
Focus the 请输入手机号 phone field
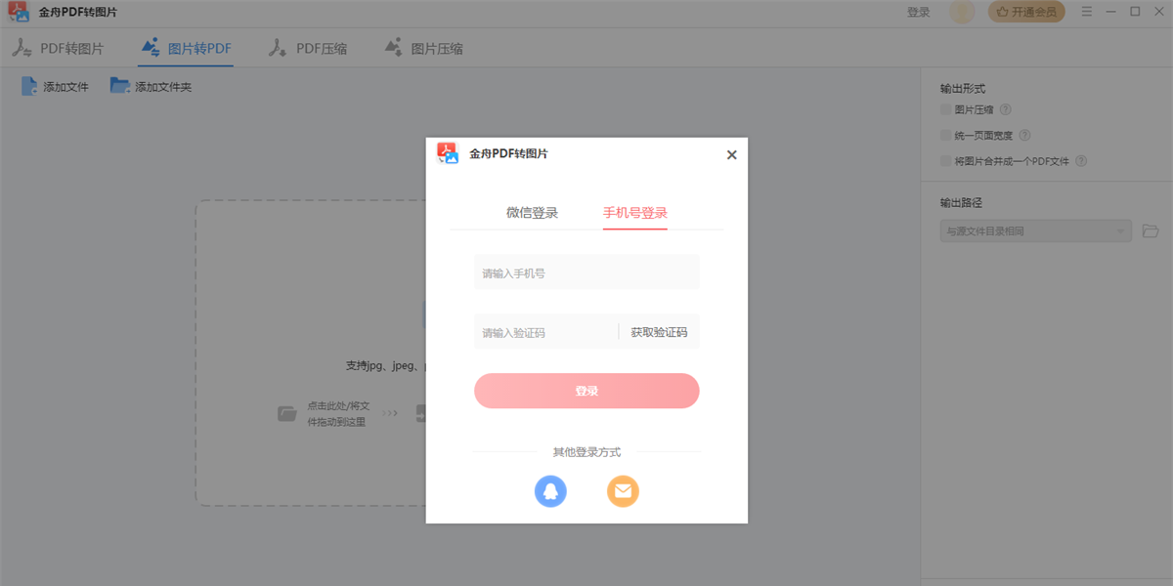[x=586, y=272]
